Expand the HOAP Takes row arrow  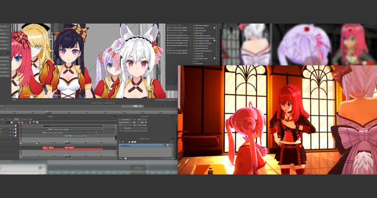[x=216, y=33]
